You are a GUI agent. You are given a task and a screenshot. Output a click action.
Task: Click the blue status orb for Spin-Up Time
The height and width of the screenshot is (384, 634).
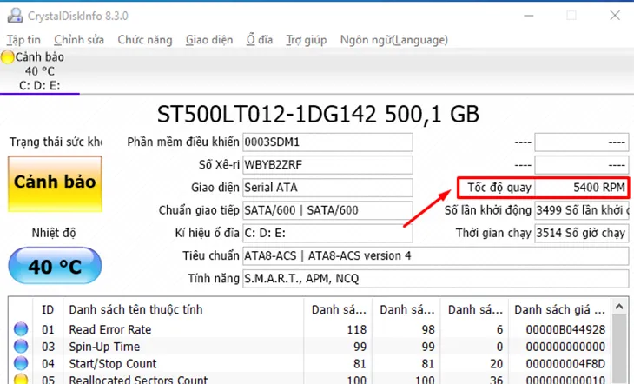(21, 347)
